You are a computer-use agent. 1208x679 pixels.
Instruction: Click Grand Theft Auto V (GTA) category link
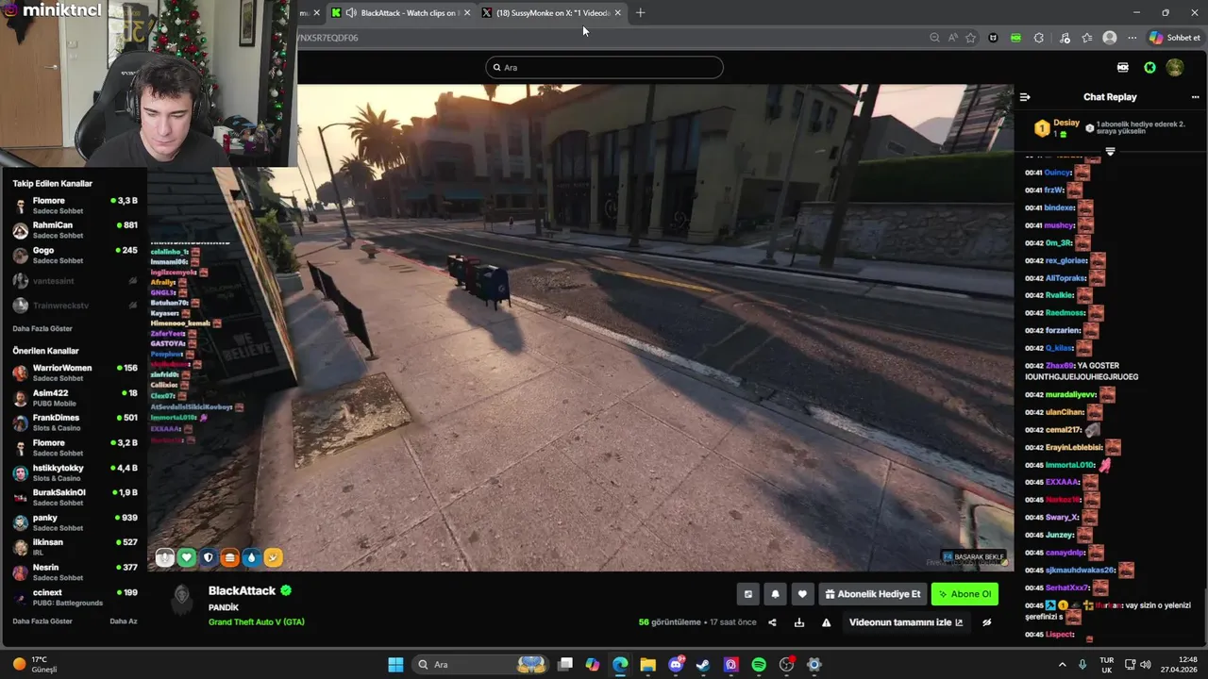point(256,621)
